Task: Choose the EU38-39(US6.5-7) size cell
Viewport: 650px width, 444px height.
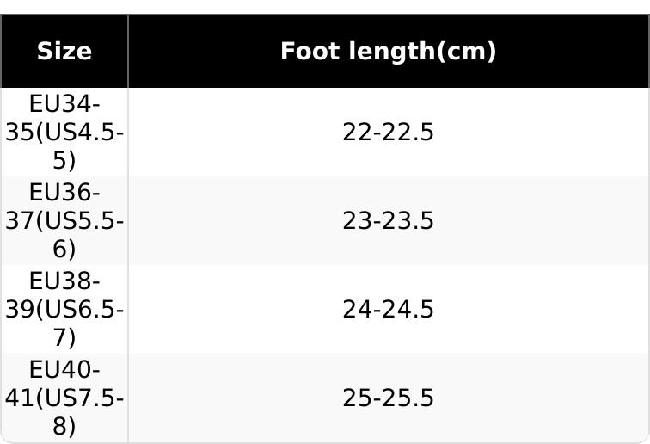Action: coord(64,309)
